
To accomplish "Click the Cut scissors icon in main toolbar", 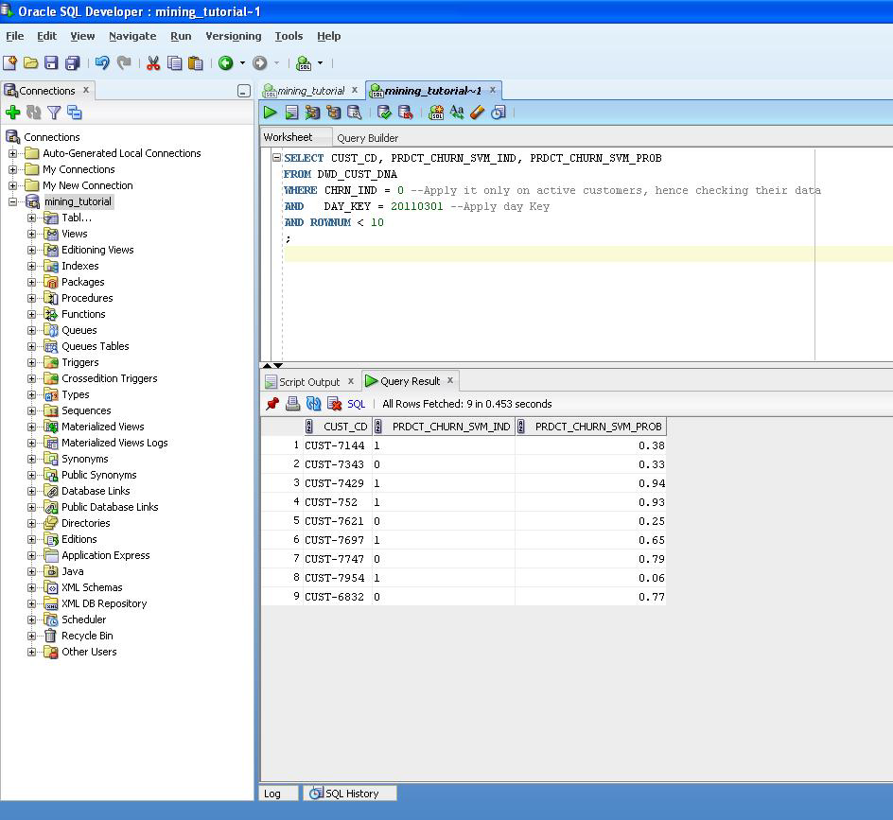I will (x=152, y=63).
